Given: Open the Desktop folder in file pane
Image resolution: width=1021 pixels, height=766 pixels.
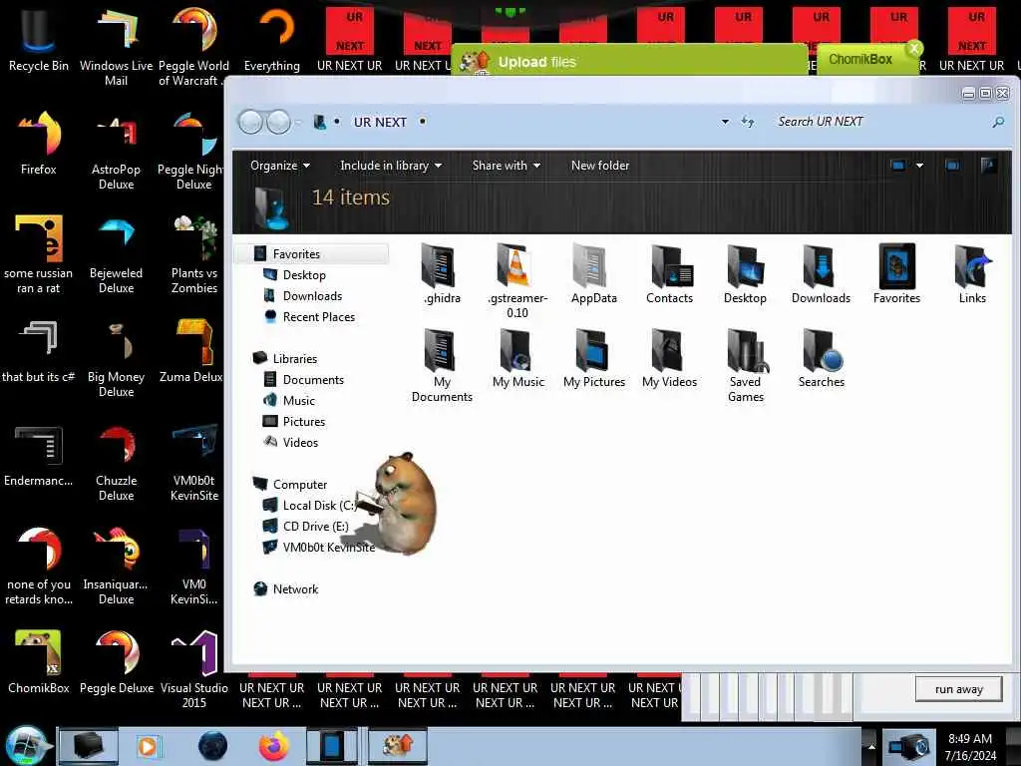Looking at the screenshot, I should 745,273.
